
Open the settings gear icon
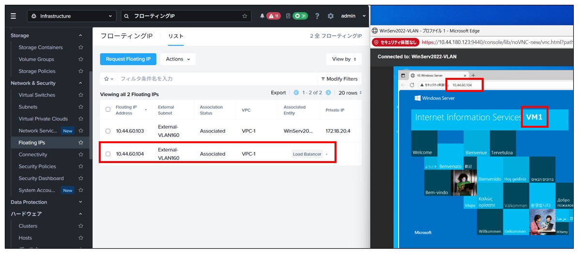[x=331, y=16]
